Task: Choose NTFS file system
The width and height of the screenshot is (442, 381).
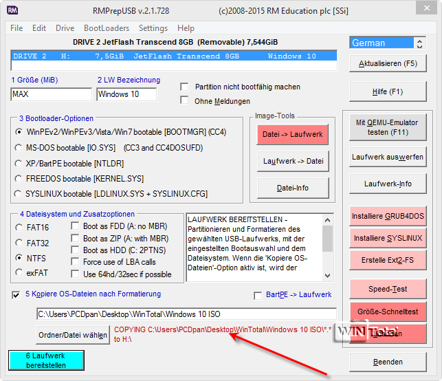Action: pos(19,258)
